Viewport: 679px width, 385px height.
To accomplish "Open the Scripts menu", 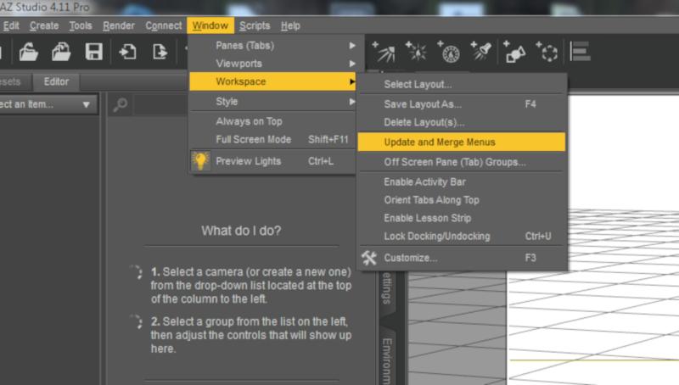I will coord(255,25).
